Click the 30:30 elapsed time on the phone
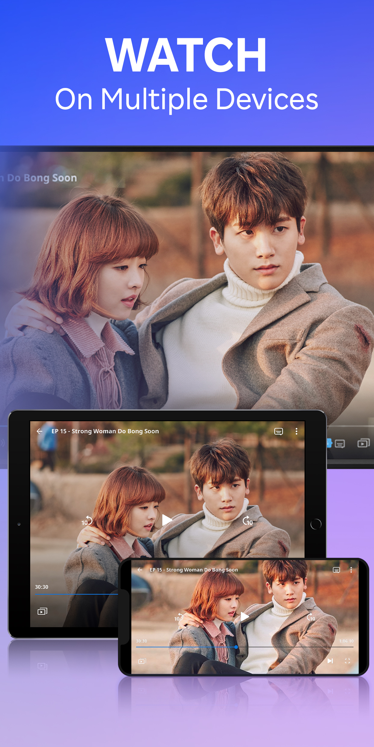This screenshot has width=374, height=747. click(x=142, y=641)
